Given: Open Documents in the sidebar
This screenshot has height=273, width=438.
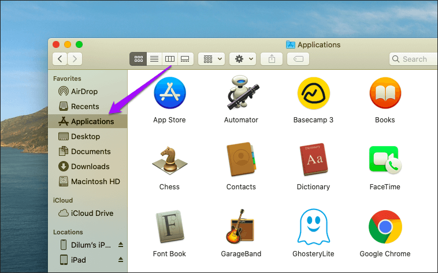Looking at the screenshot, I should click(x=88, y=152).
